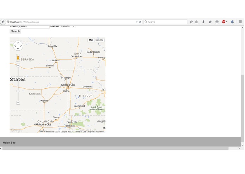Click the horizontal scrollbar thumb

116,148
